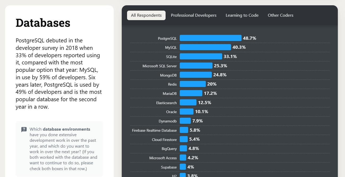Select the BigQuery 4.8% bar
345x177 pixels.
tap(183, 148)
